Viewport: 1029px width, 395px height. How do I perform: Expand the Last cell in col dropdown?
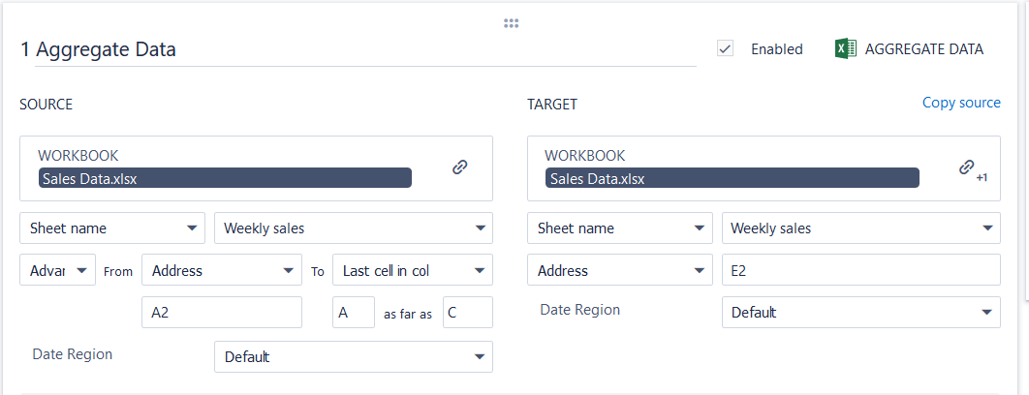click(412, 271)
